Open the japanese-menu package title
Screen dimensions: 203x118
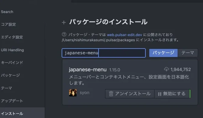coord(88,70)
